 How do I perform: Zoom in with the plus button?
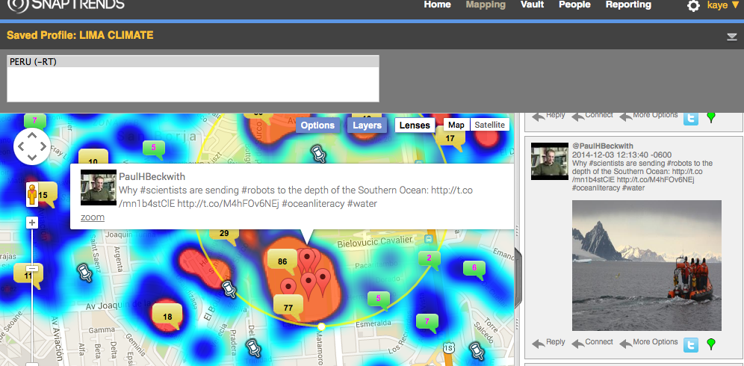32,222
